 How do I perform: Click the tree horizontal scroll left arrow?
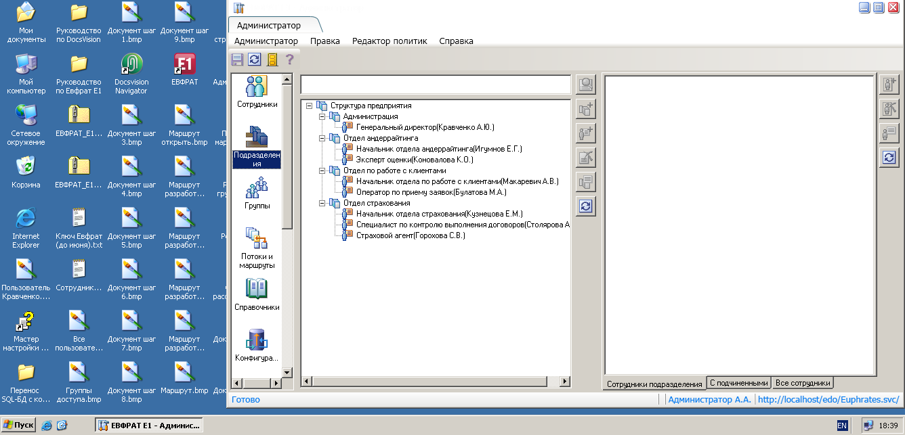(306, 382)
